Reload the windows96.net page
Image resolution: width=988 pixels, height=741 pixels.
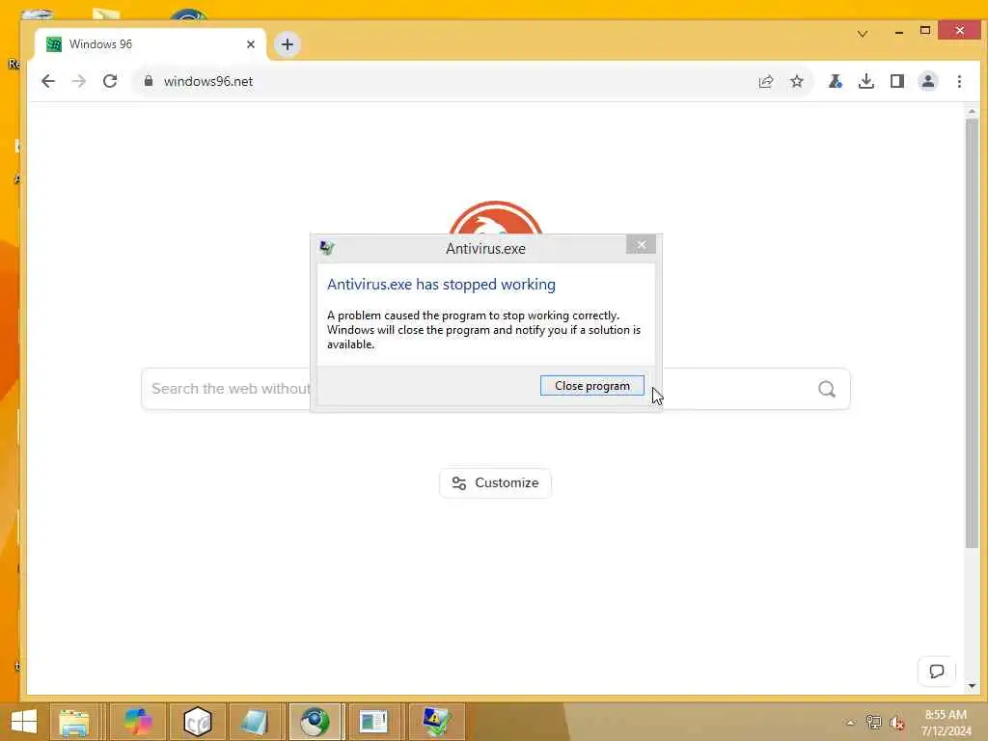pos(110,81)
